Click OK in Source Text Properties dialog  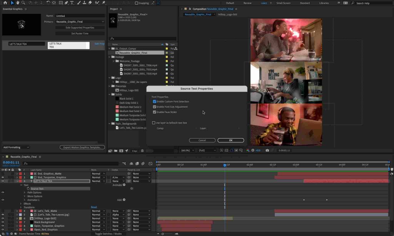231,140
